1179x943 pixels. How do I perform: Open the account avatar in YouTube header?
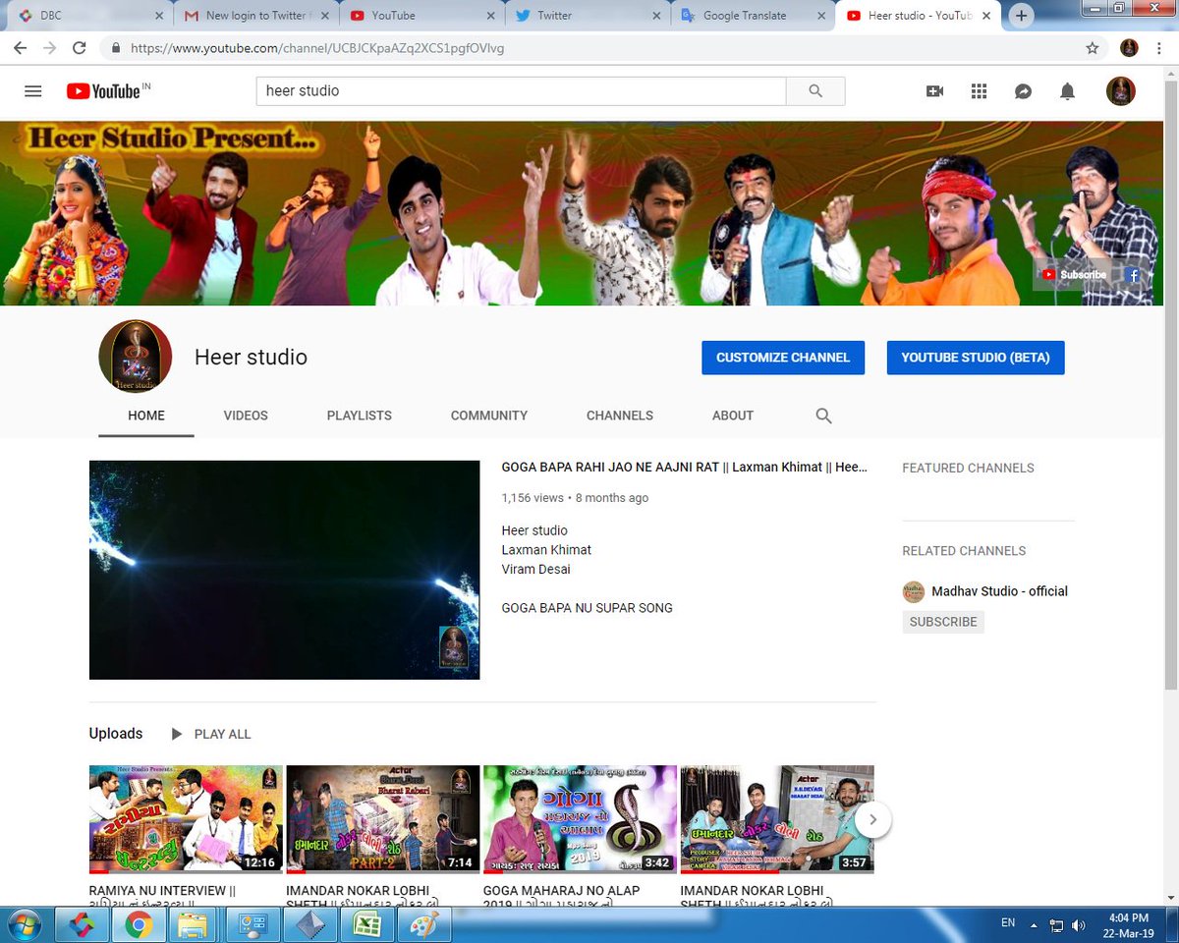click(1121, 90)
